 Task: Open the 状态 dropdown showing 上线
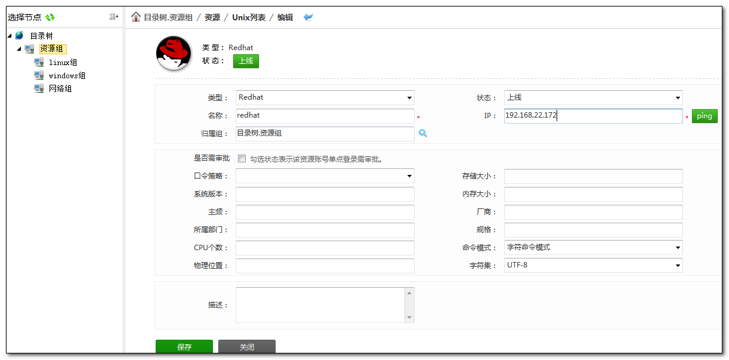[x=593, y=98]
